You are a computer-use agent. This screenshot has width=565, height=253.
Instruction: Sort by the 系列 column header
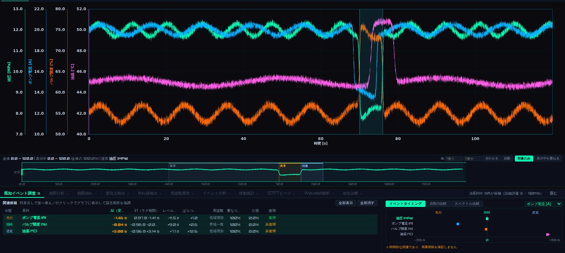(x=25, y=211)
